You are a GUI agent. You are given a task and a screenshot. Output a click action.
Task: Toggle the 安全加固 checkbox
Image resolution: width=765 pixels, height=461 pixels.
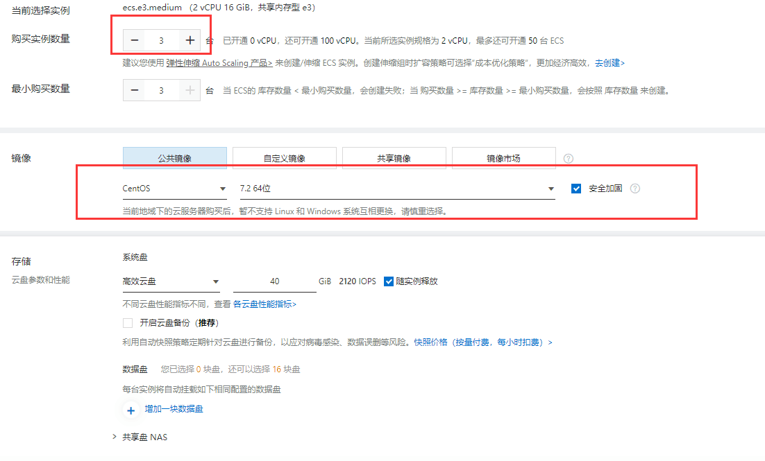(x=576, y=189)
